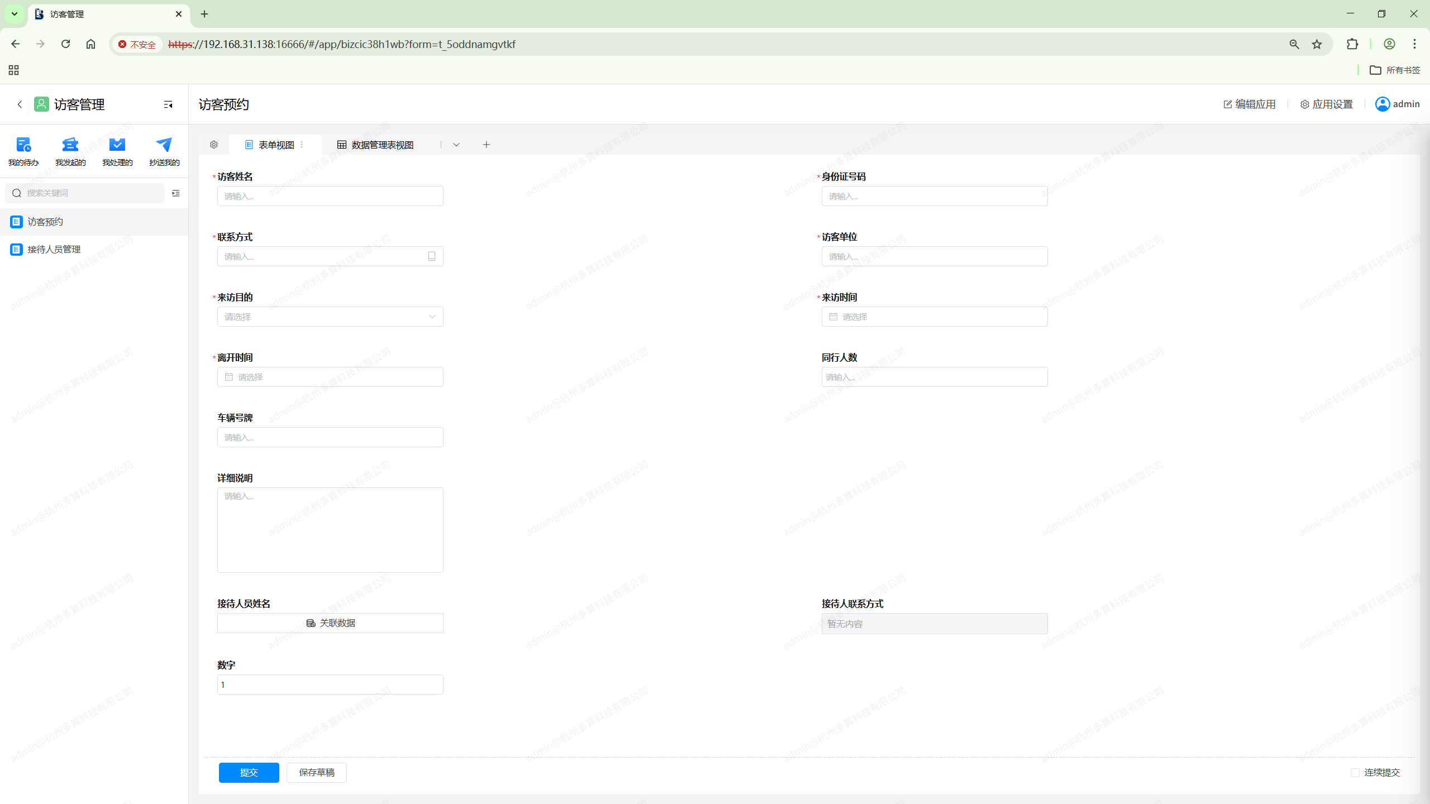The image size is (1430, 804).
Task: Click the 访客姓名 input field
Action: (330, 196)
